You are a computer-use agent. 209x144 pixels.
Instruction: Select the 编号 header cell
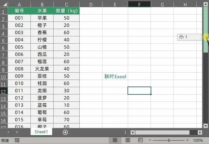[x=19, y=11]
